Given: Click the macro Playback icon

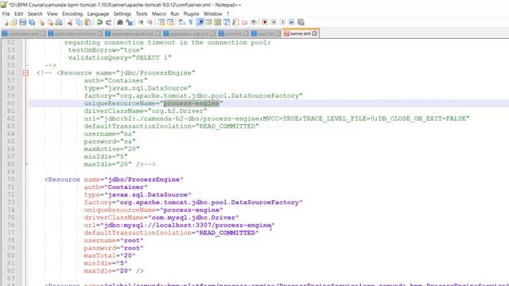Looking at the screenshot, I should 283,22.
